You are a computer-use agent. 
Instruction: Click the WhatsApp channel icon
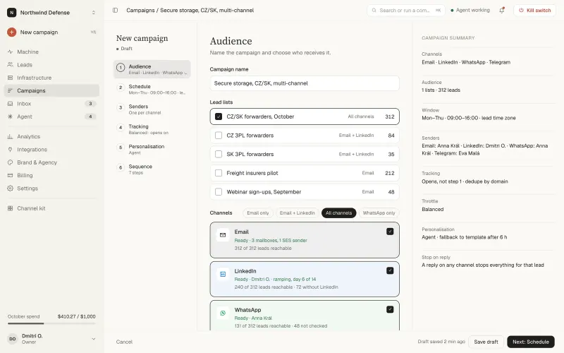[x=223, y=313]
